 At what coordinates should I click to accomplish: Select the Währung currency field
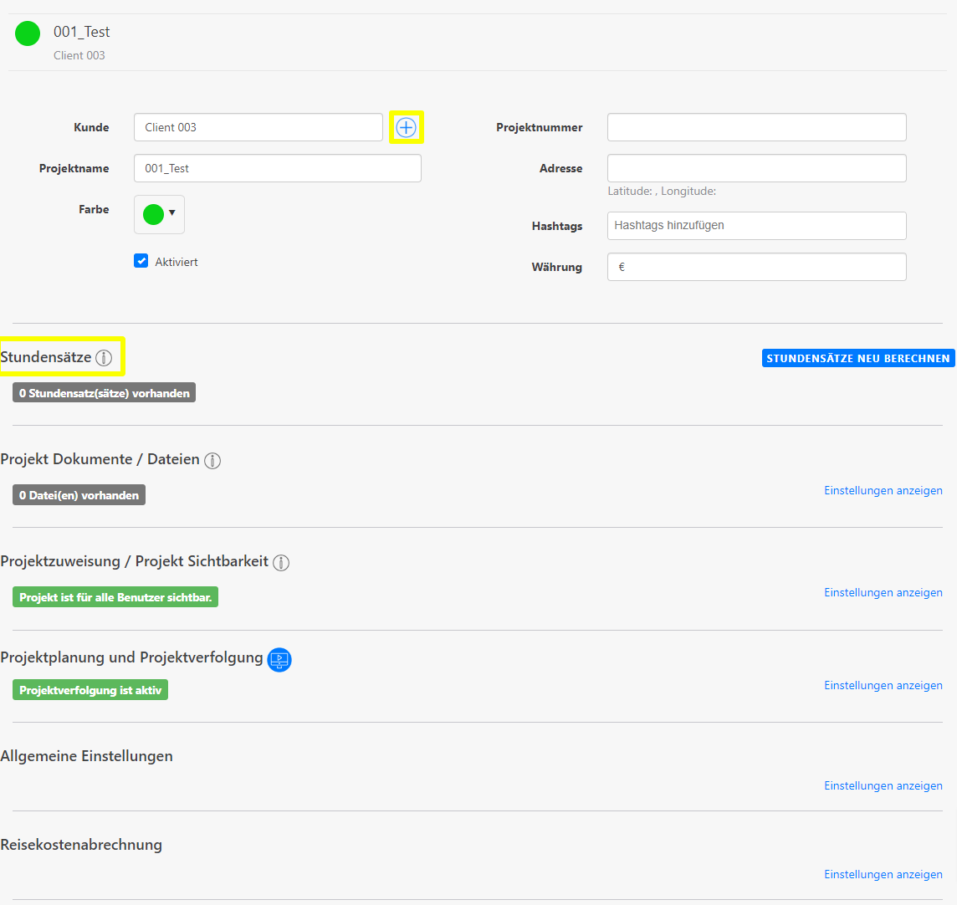coord(756,266)
